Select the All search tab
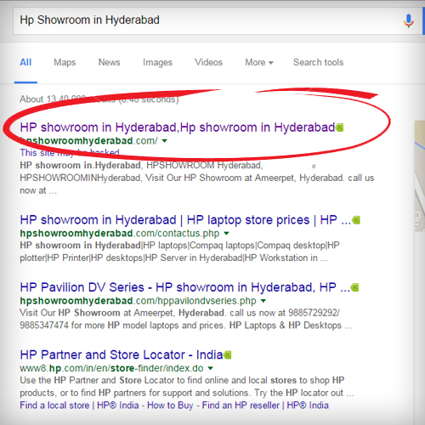425x425 pixels. pyautogui.click(x=25, y=62)
